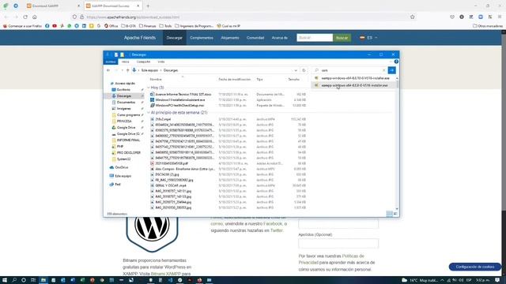Image resolution: width=506 pixels, height=284 pixels.
Task: Open Windows Start menu
Action: 5,280
